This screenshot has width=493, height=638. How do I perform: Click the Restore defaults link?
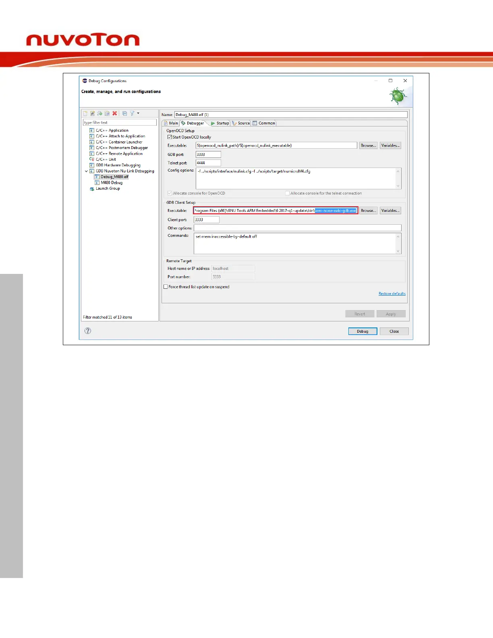(392, 294)
